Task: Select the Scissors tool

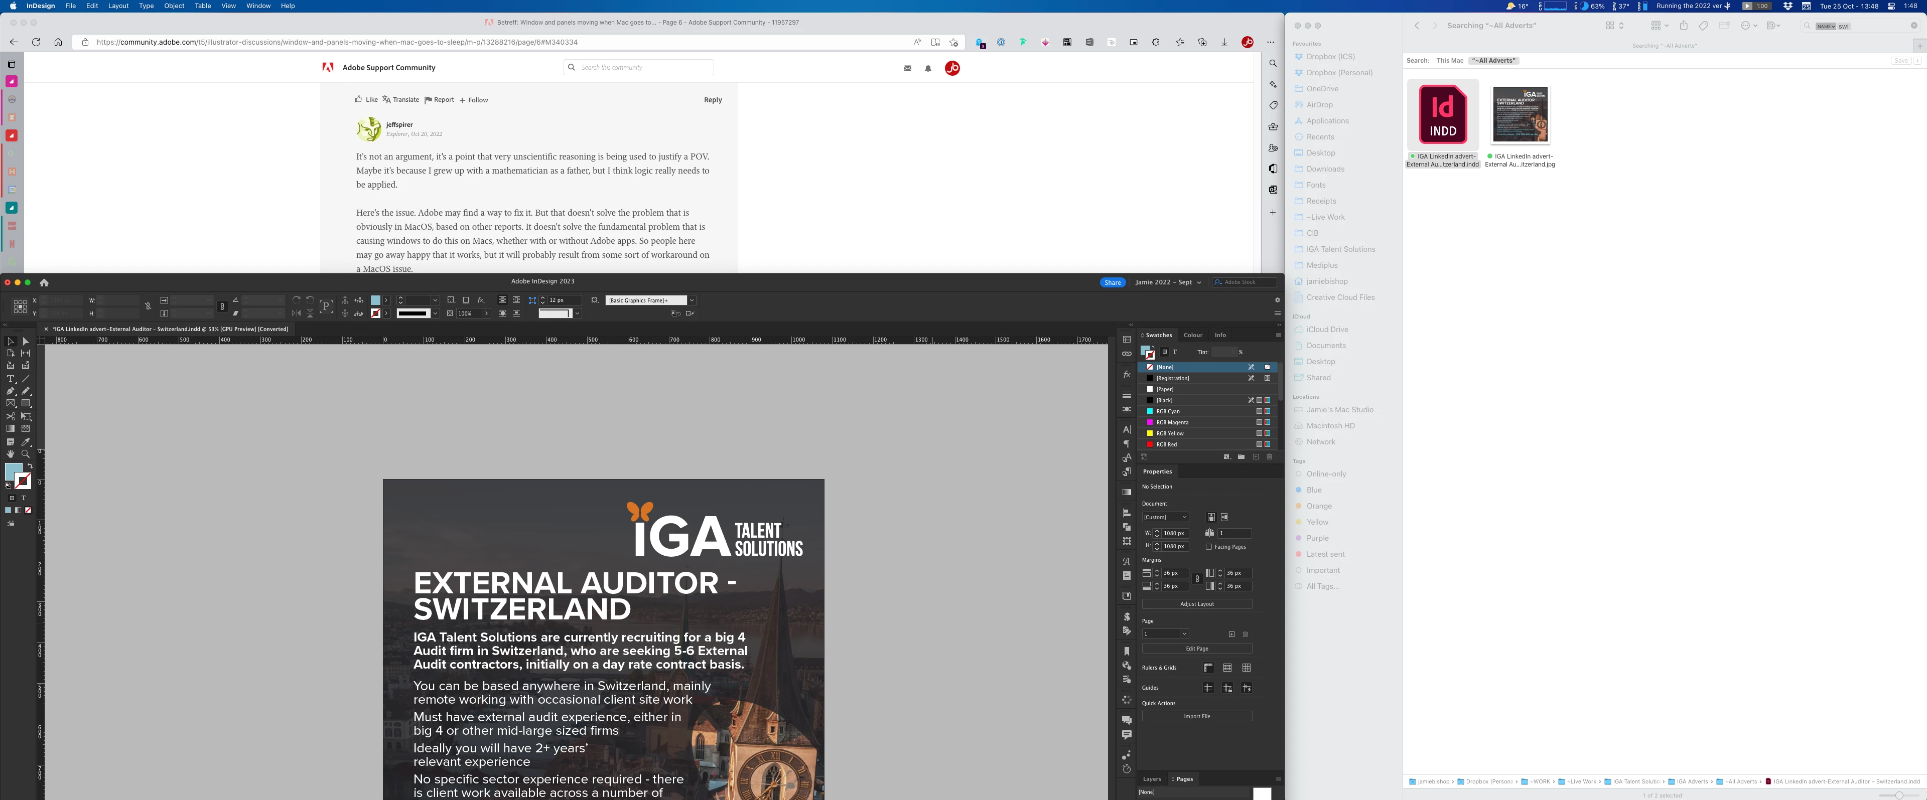Action: pyautogui.click(x=11, y=416)
